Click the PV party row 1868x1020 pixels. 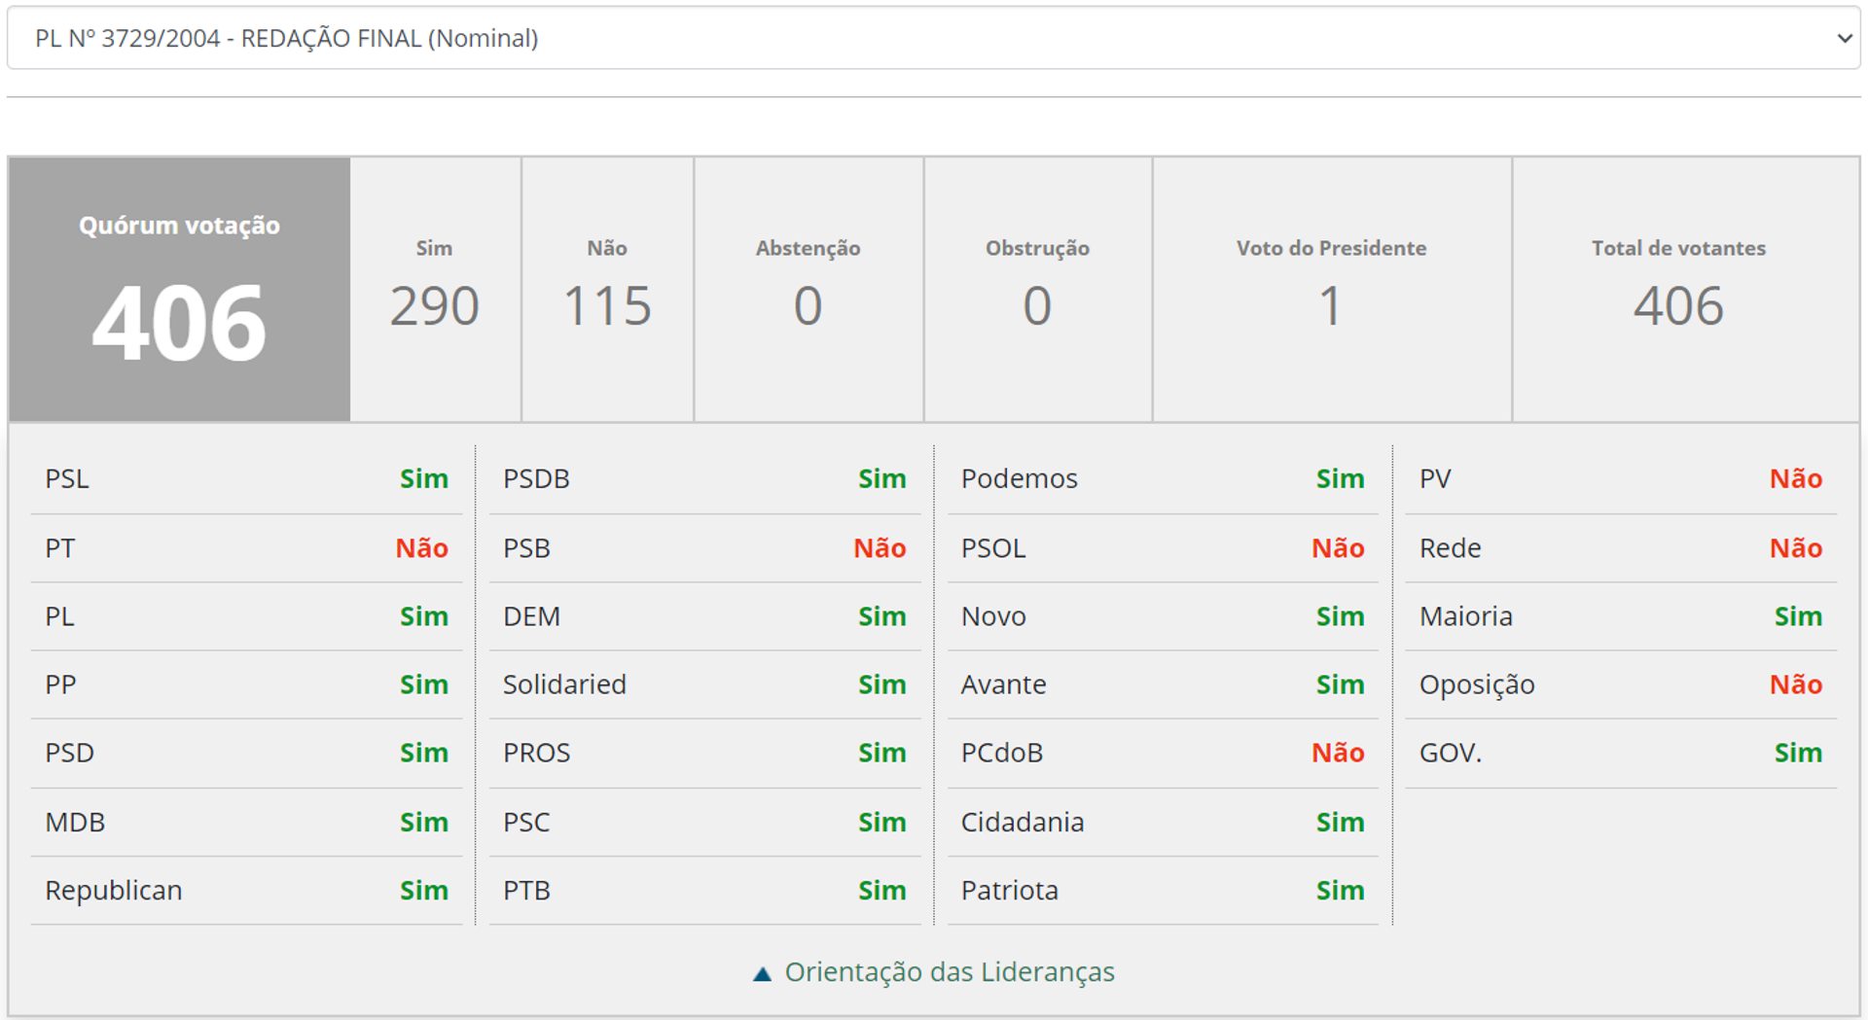coord(1620,478)
